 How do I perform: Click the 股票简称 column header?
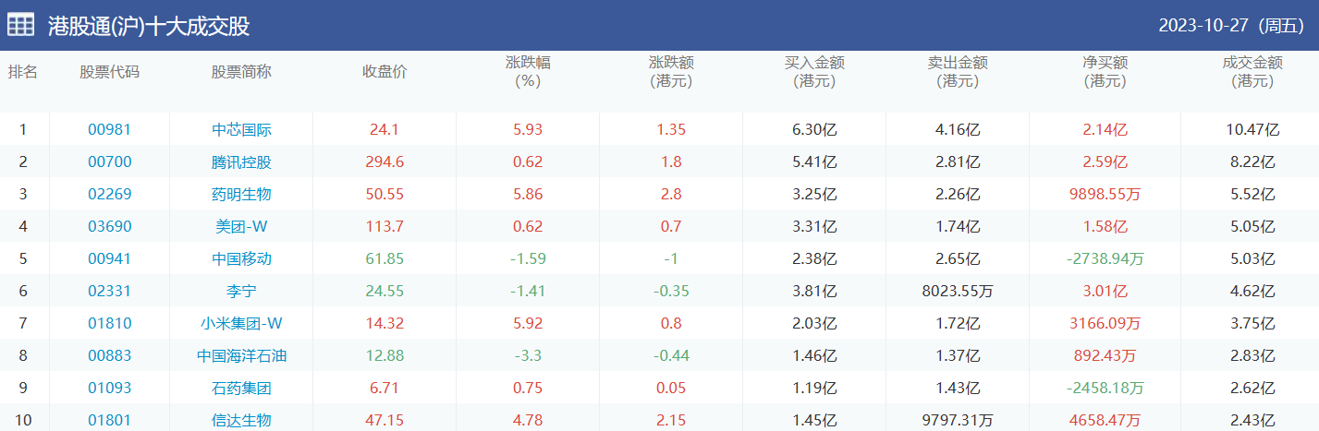(241, 72)
